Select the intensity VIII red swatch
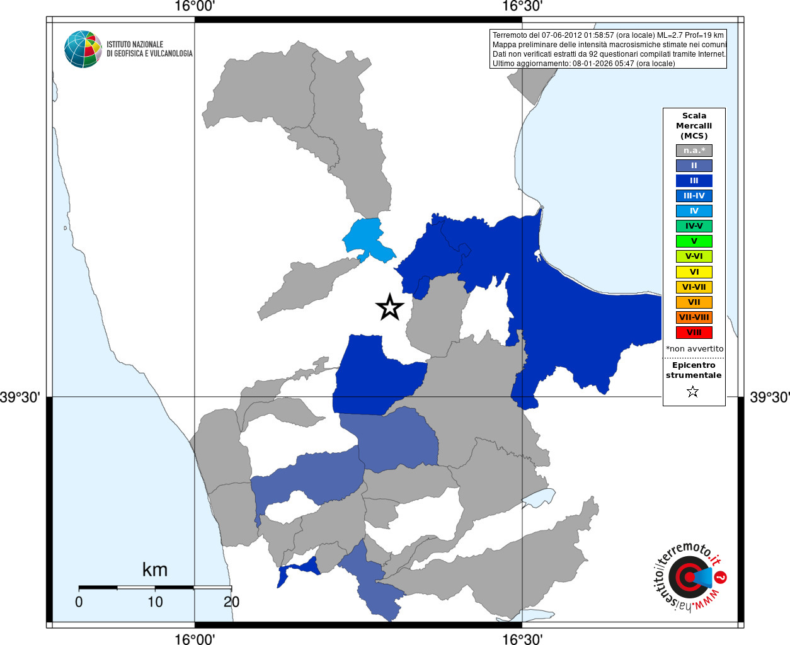This screenshot has height=645, width=790. coord(694,333)
